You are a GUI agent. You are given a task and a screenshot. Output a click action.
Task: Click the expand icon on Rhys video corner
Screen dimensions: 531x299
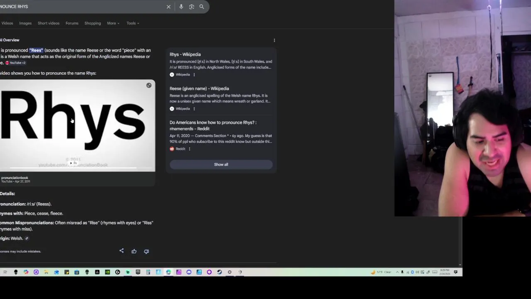(x=149, y=86)
